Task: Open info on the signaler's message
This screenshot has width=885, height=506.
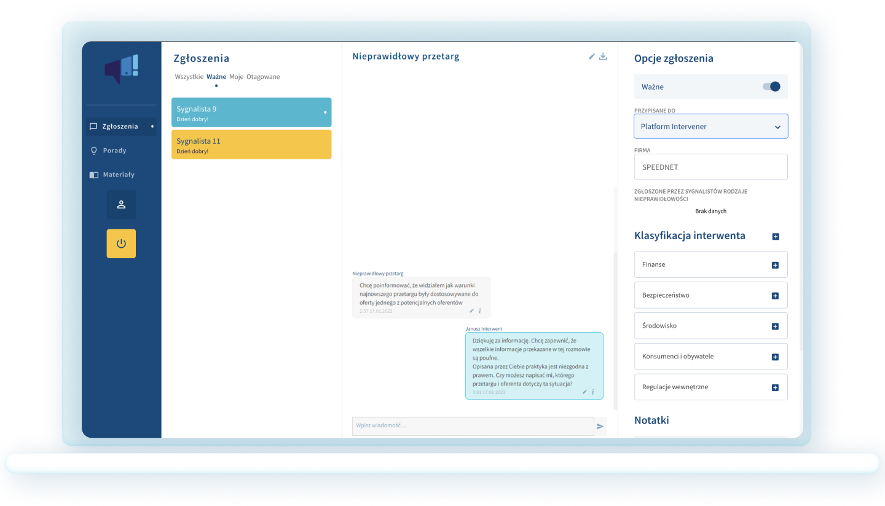Action: (480, 310)
